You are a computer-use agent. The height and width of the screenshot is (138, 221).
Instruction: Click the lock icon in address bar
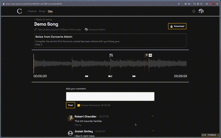pyautogui.click(x=4, y=4)
